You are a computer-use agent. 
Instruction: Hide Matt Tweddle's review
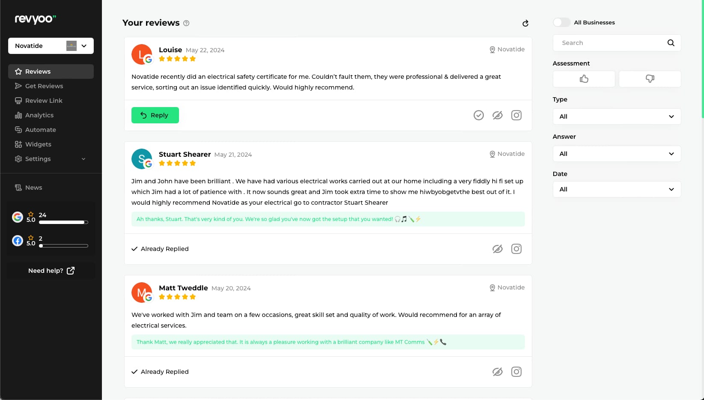[498, 372]
